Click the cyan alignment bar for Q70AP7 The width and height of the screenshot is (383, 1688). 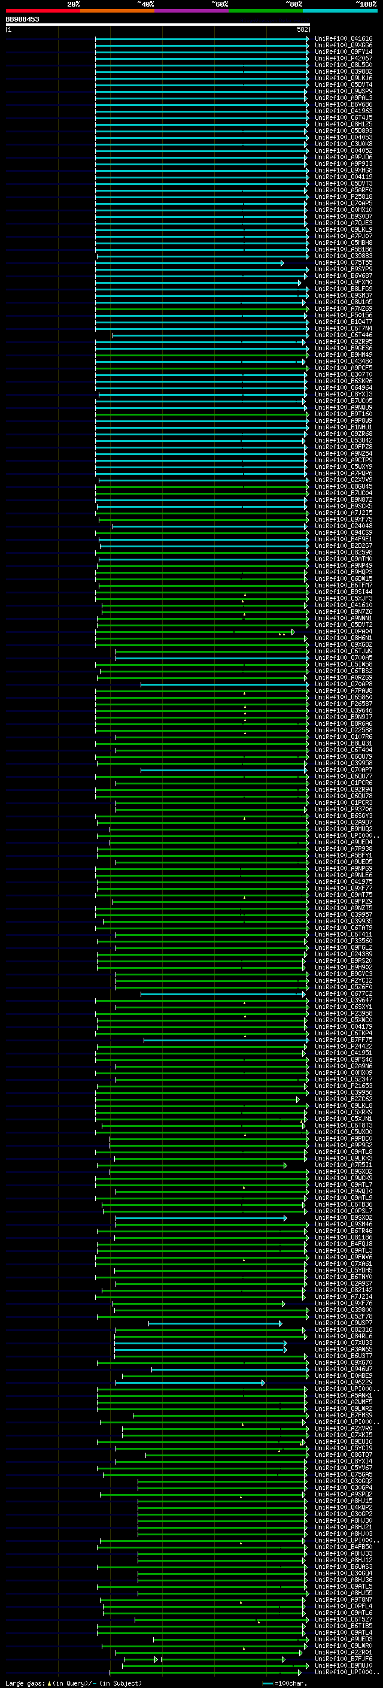223,770
